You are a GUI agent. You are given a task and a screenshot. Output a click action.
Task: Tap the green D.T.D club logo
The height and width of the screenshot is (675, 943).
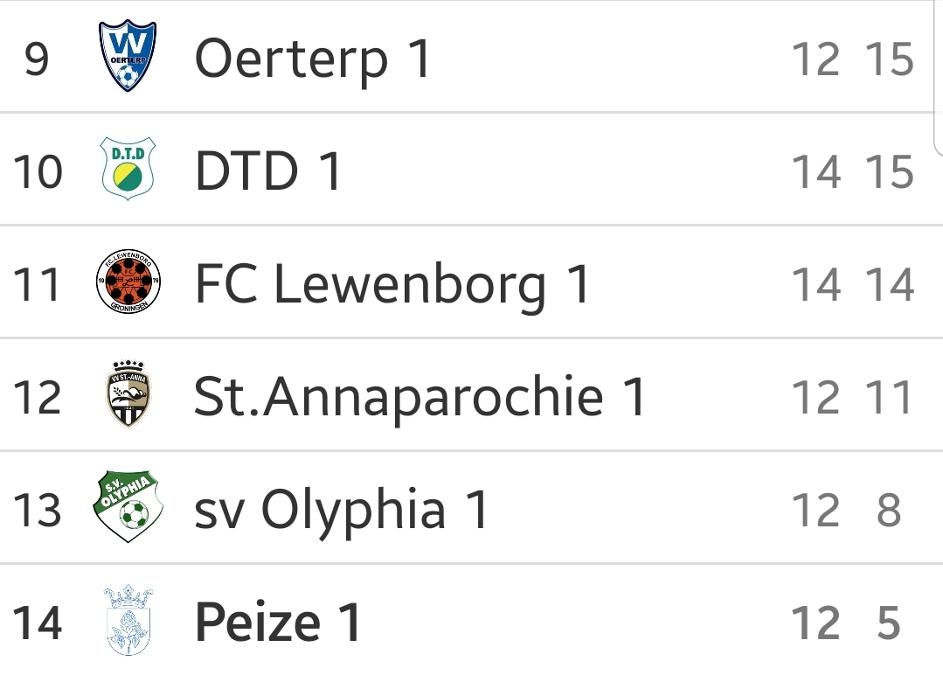click(x=128, y=169)
